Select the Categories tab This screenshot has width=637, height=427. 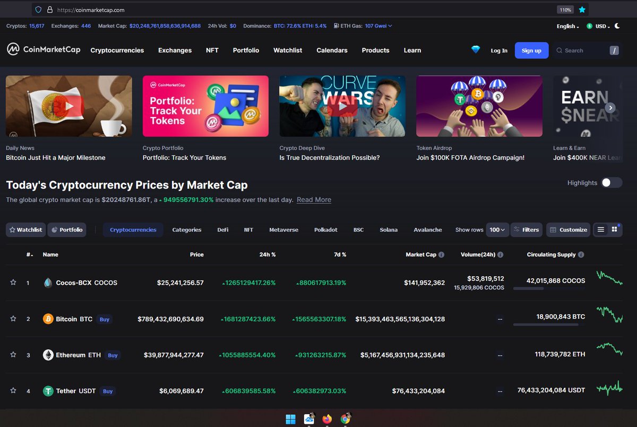pos(187,229)
